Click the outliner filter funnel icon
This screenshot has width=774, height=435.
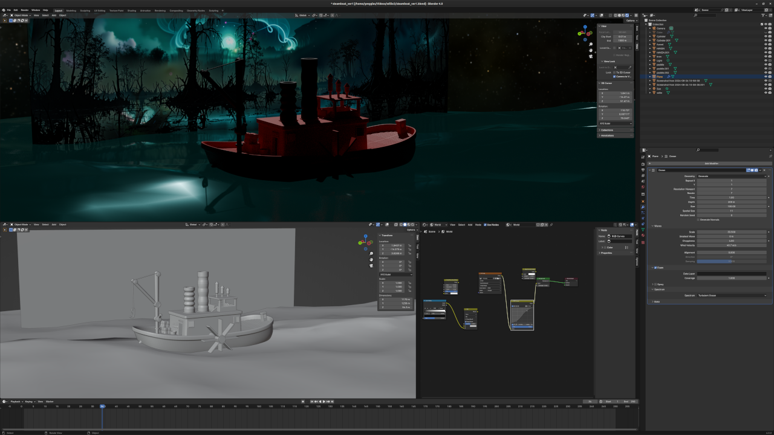(x=763, y=15)
